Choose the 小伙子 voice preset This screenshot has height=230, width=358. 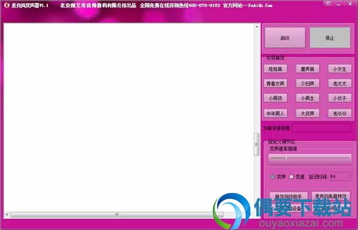339,99
